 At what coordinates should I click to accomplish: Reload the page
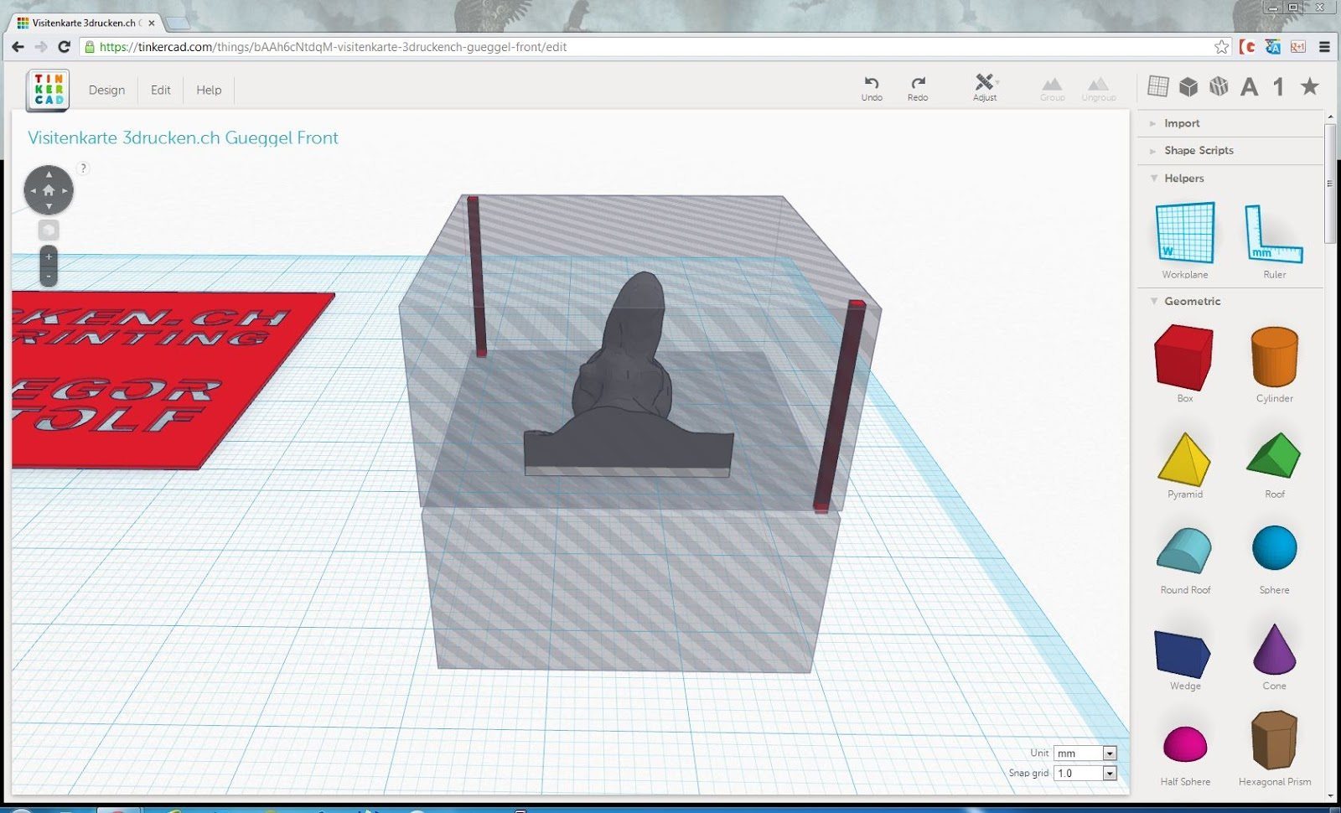click(64, 47)
